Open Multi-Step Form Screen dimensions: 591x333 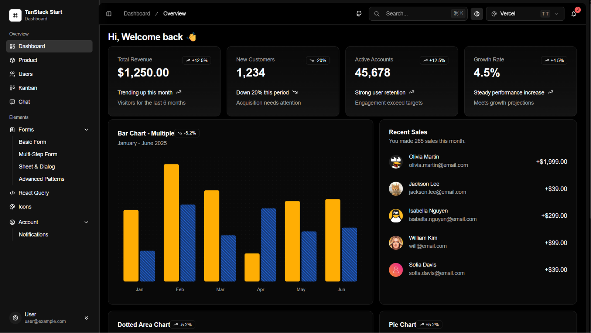[38, 154]
